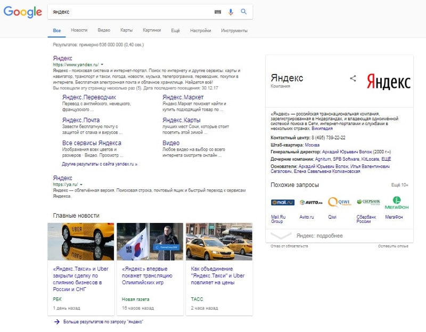
Task: Open the Korean flag Olympics news thumbnail
Action: (x=150, y=242)
